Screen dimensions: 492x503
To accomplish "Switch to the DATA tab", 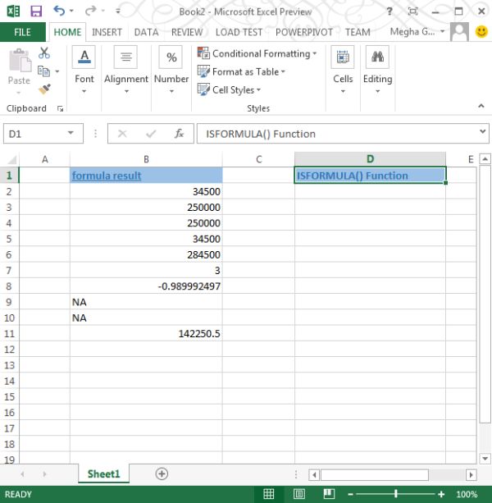I will coord(146,32).
